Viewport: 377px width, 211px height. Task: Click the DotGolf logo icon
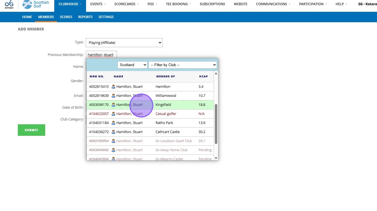[9, 4]
